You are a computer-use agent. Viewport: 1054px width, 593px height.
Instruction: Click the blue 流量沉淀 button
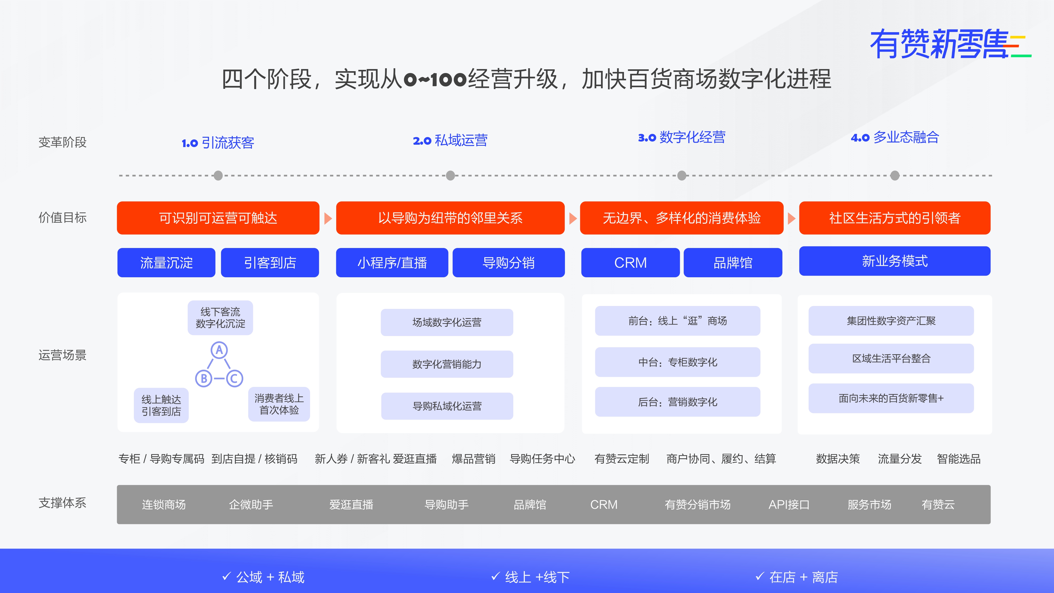[166, 263]
